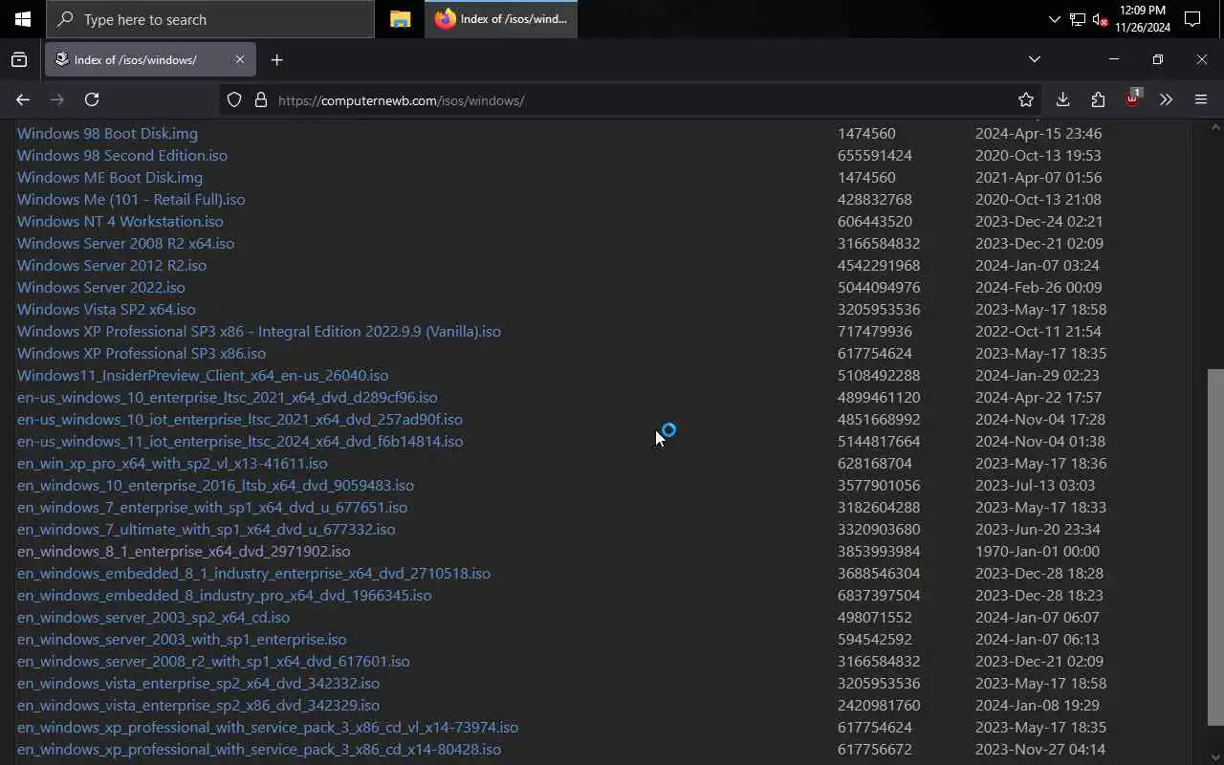Download Windows11_InsiderPreview_Client 26040 iso

[203, 376]
